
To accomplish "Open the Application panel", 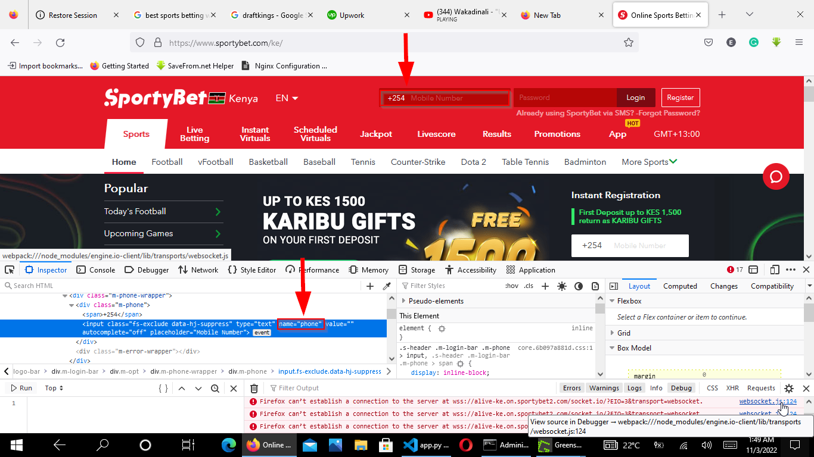I will click(530, 270).
